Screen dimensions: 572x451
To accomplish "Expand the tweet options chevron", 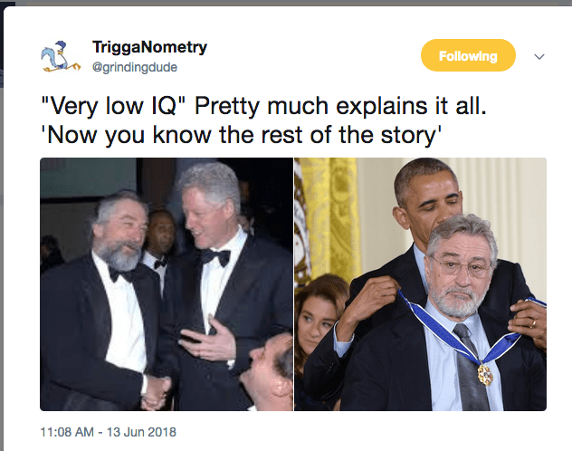I will [x=539, y=56].
